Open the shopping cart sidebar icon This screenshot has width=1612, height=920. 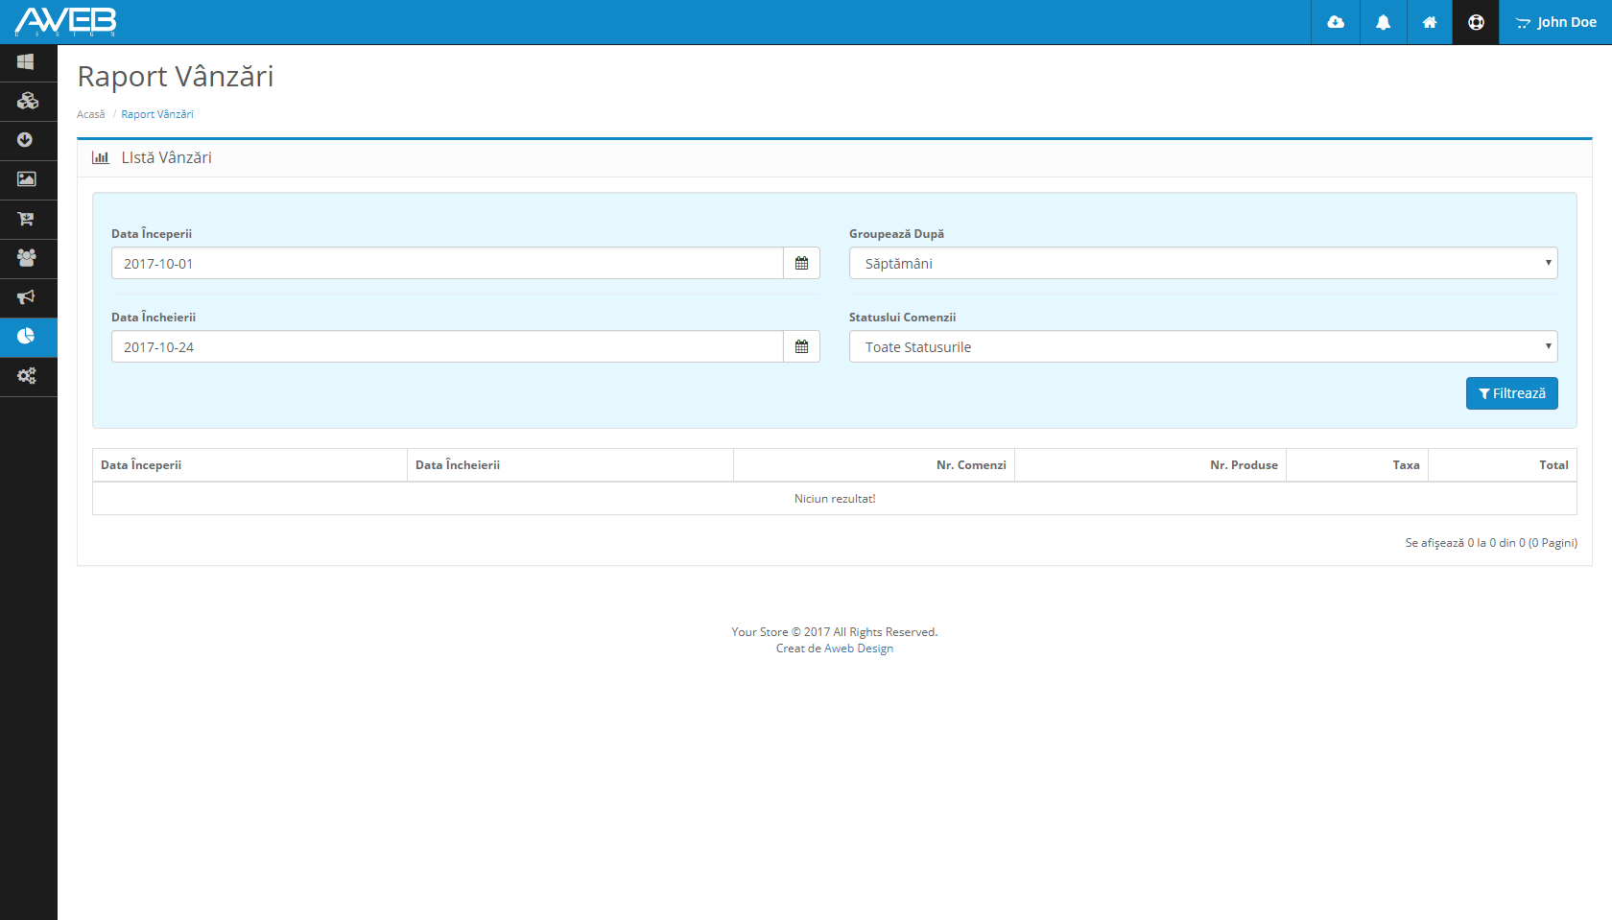(x=27, y=219)
